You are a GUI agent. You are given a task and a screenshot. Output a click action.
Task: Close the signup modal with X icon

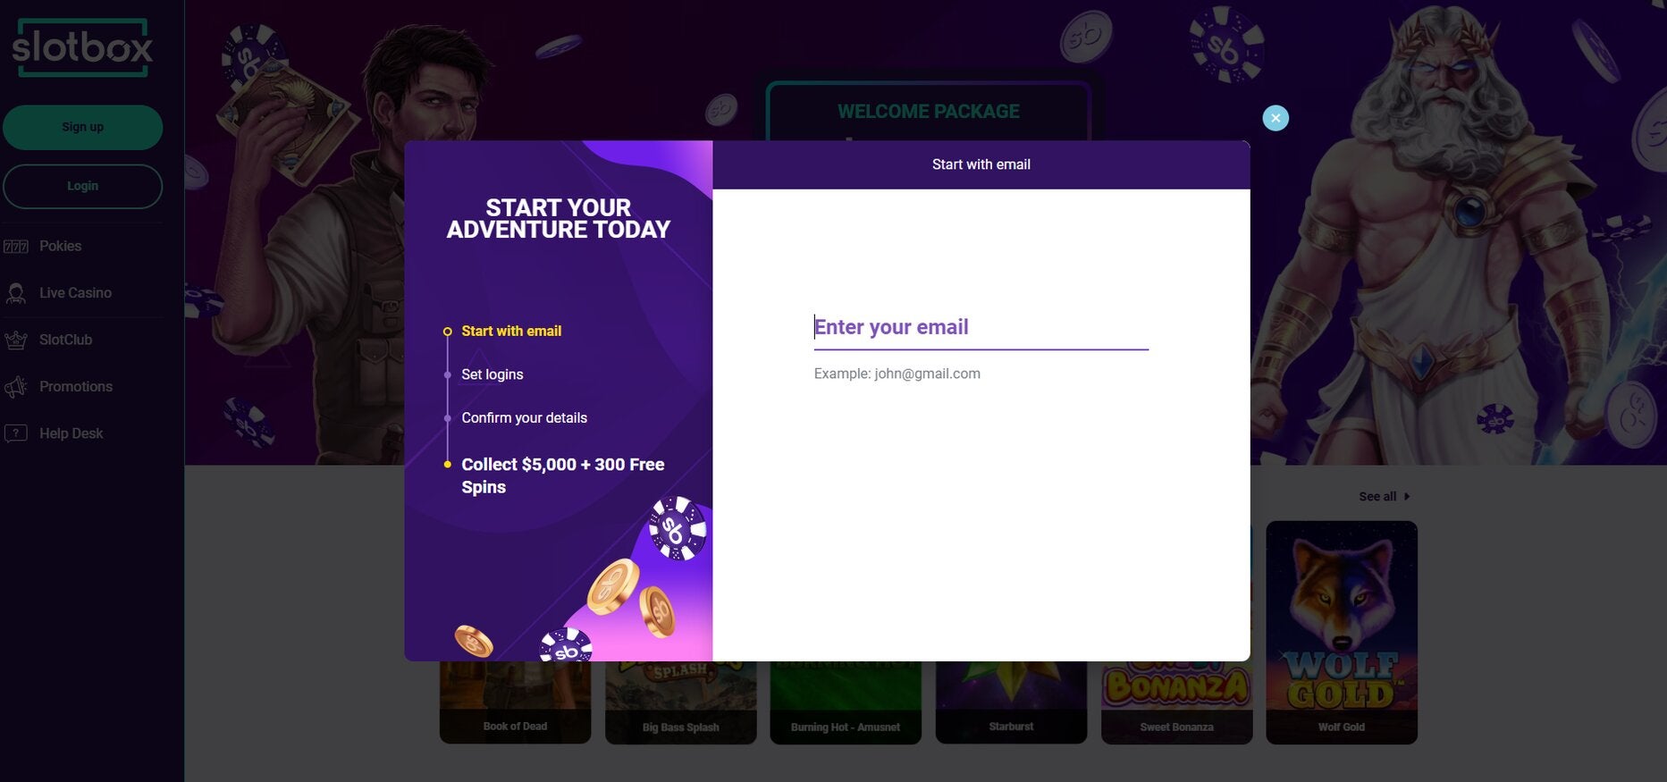coord(1276,118)
